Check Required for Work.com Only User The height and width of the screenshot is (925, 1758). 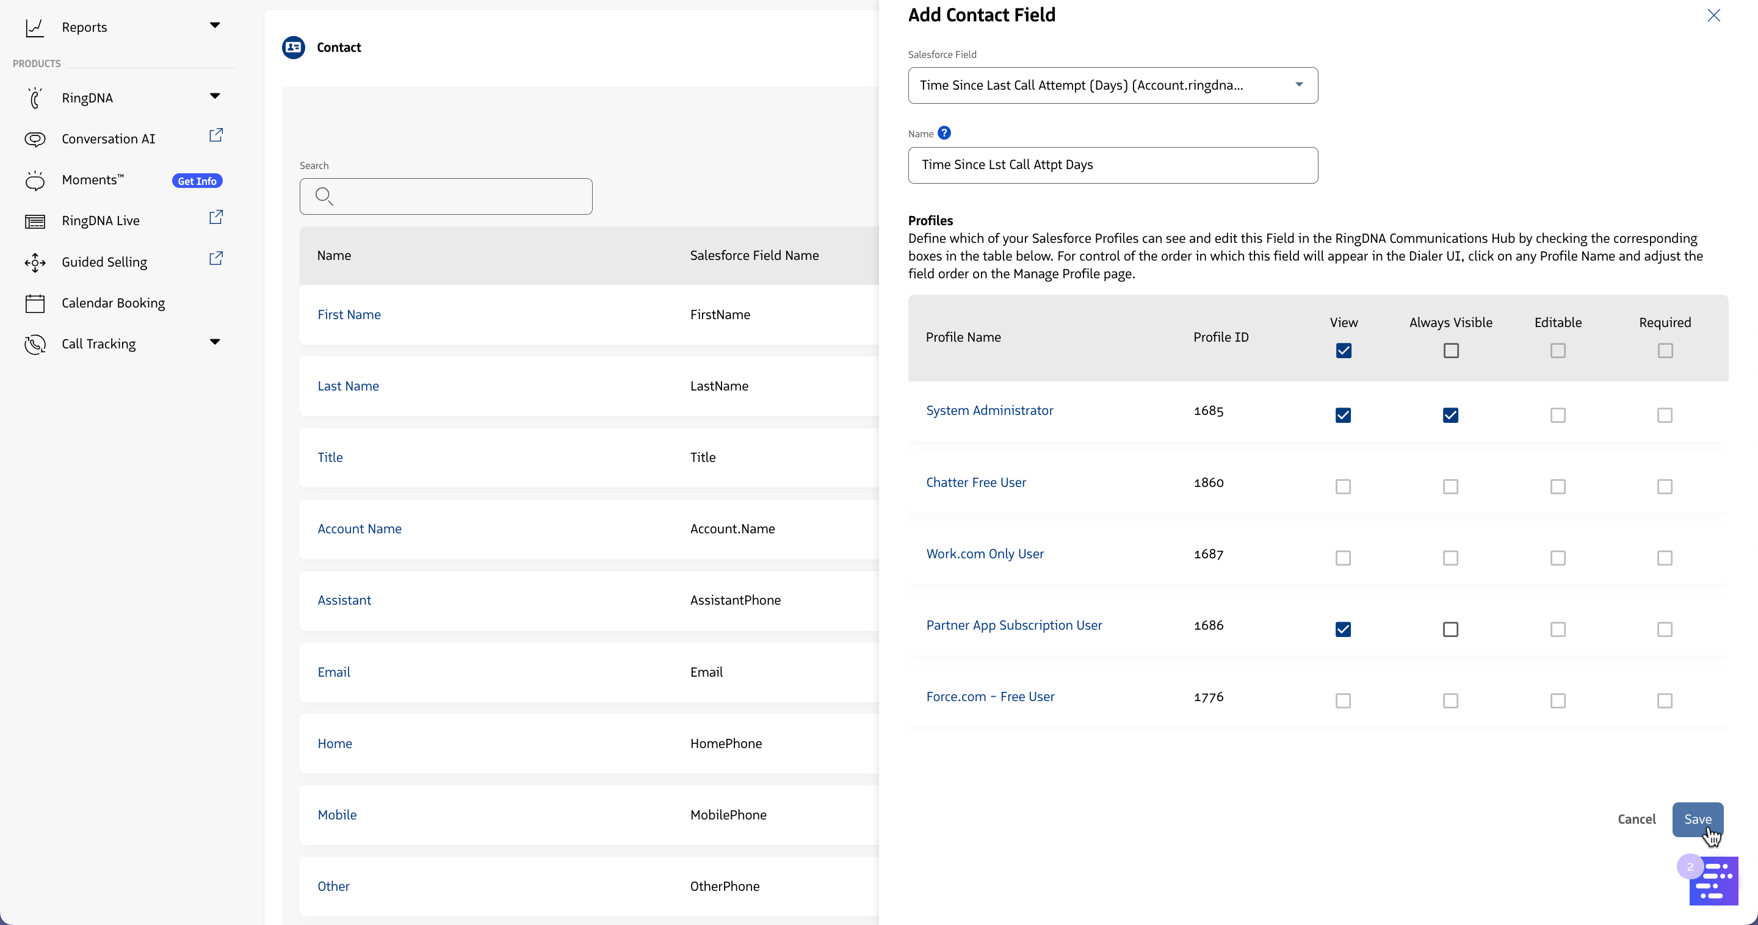pos(1665,558)
